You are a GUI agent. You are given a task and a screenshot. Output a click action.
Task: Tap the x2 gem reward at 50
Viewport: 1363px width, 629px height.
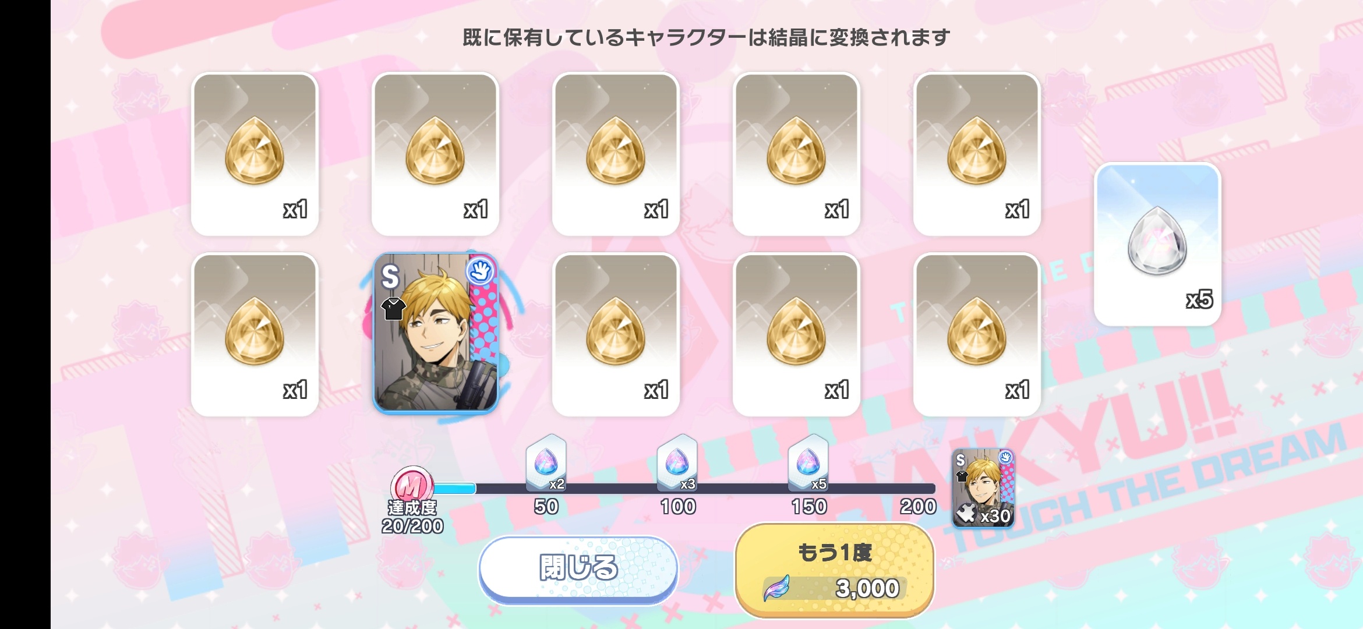pyautogui.click(x=546, y=463)
